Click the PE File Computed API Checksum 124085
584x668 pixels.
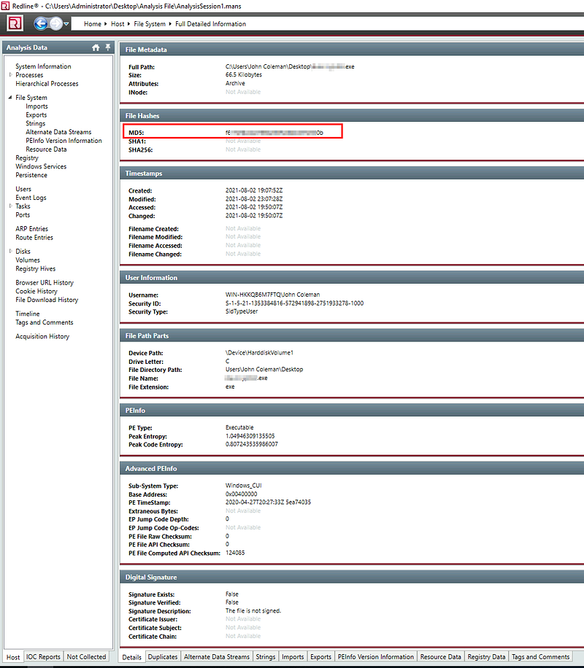[x=235, y=553]
